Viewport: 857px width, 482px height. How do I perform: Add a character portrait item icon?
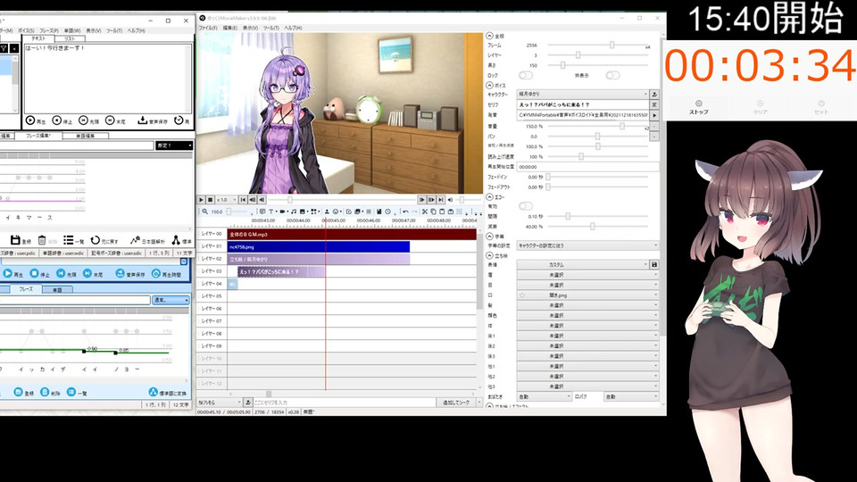tap(327, 212)
